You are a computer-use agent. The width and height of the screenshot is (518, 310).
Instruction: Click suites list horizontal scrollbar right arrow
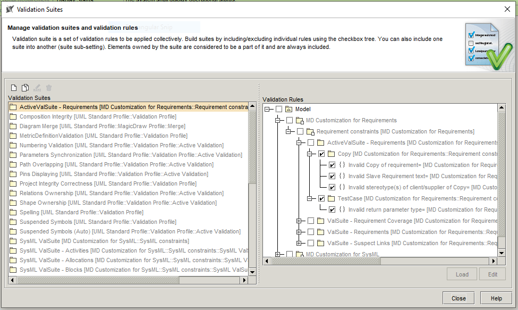pyautogui.click(x=244, y=280)
